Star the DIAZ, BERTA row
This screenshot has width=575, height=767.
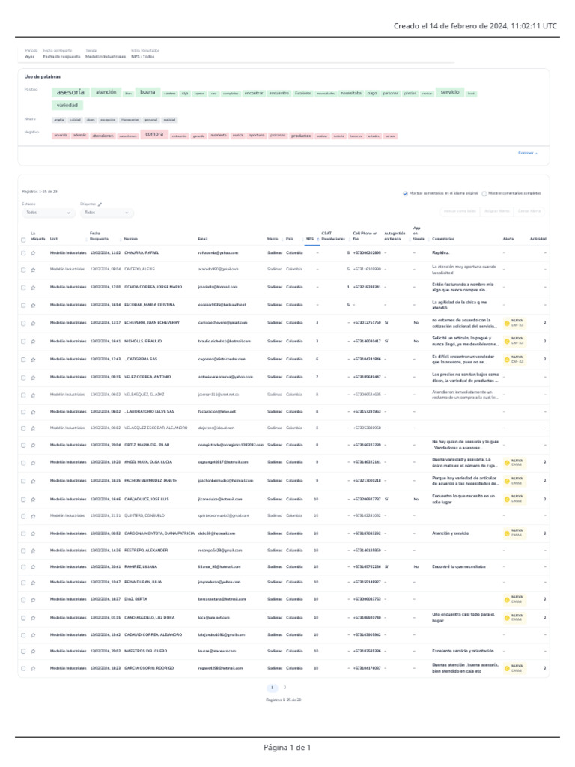click(33, 600)
